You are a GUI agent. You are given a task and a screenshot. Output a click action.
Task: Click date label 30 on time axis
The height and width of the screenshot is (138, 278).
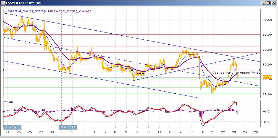[52, 132]
